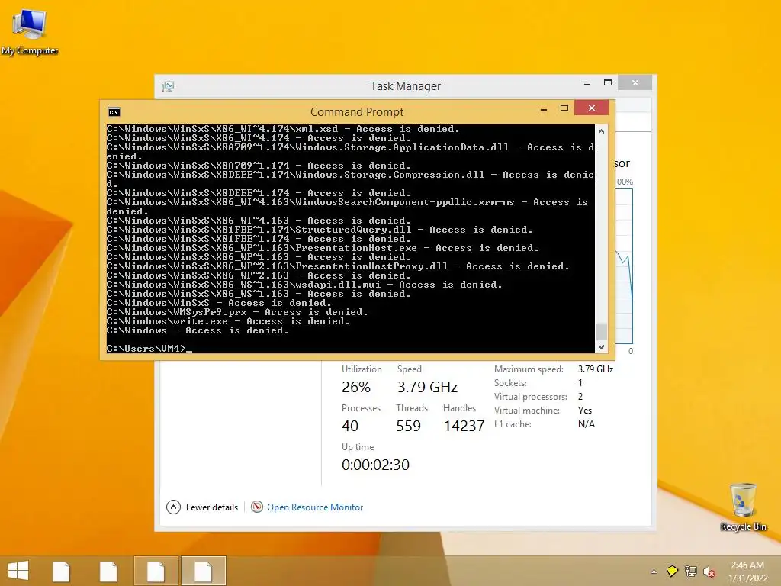The width and height of the screenshot is (781, 586).
Task: Click the wsdapi.dll.mui line
Action: [x=304, y=285]
